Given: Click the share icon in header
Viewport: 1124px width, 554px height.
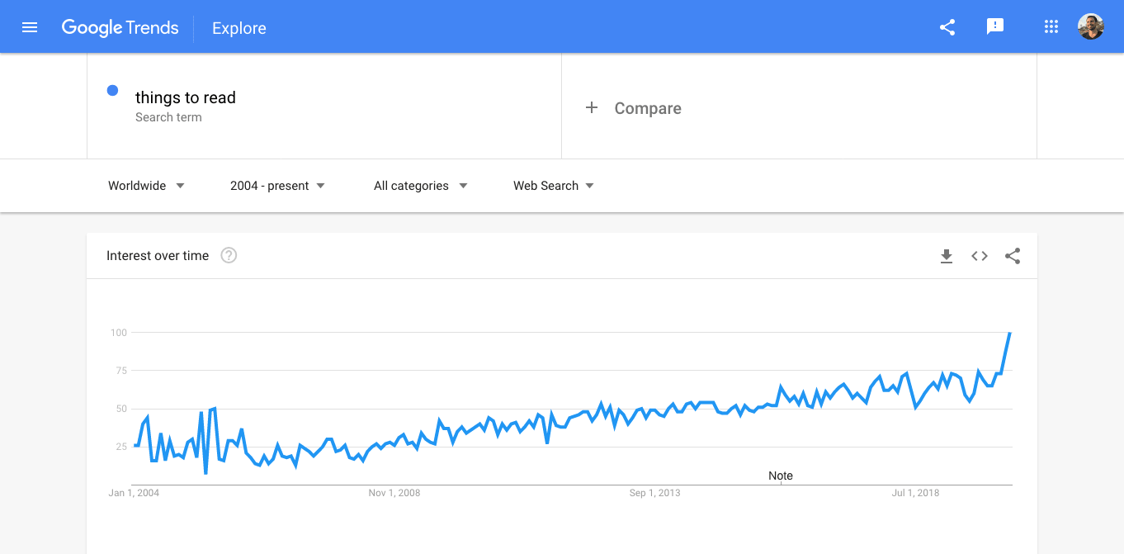Looking at the screenshot, I should coord(947,27).
